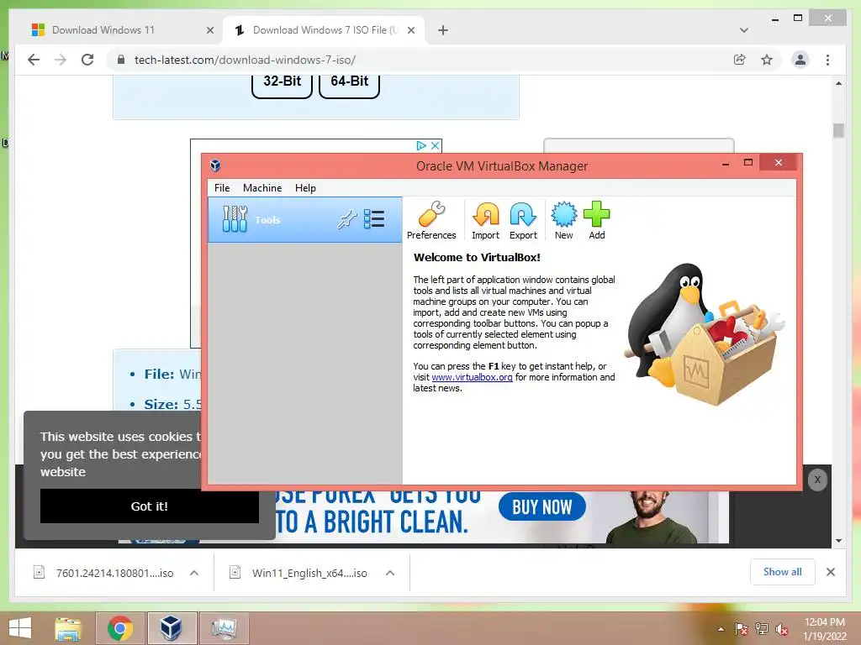Click the resource monitor taskbar icon

pos(224,628)
